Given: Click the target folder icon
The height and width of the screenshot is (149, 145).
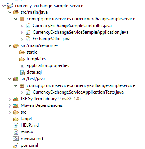Looking at the screenshot, I should [16, 119].
